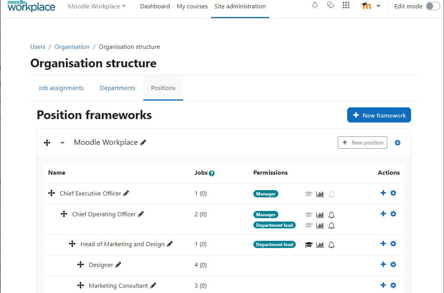Select the Positions tab
This screenshot has width=444, height=293.
(163, 88)
